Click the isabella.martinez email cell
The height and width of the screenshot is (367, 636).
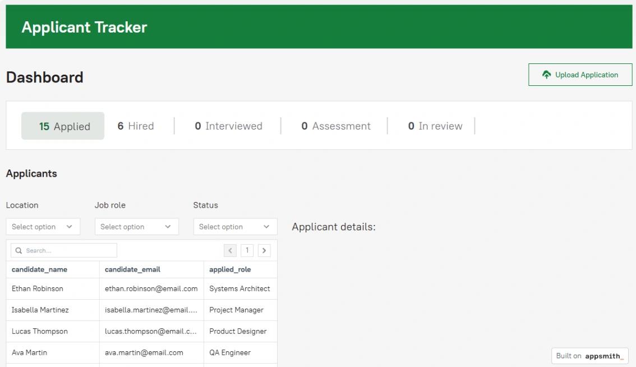tap(151, 310)
